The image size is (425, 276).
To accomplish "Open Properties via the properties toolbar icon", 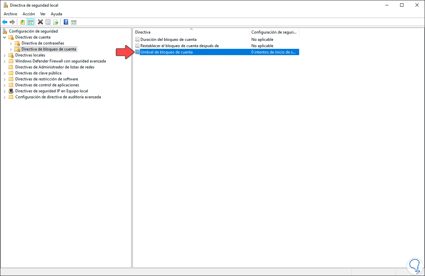I will [48, 22].
